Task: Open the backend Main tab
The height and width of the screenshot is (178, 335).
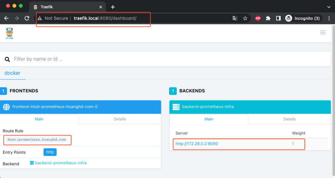Action: click(x=209, y=119)
